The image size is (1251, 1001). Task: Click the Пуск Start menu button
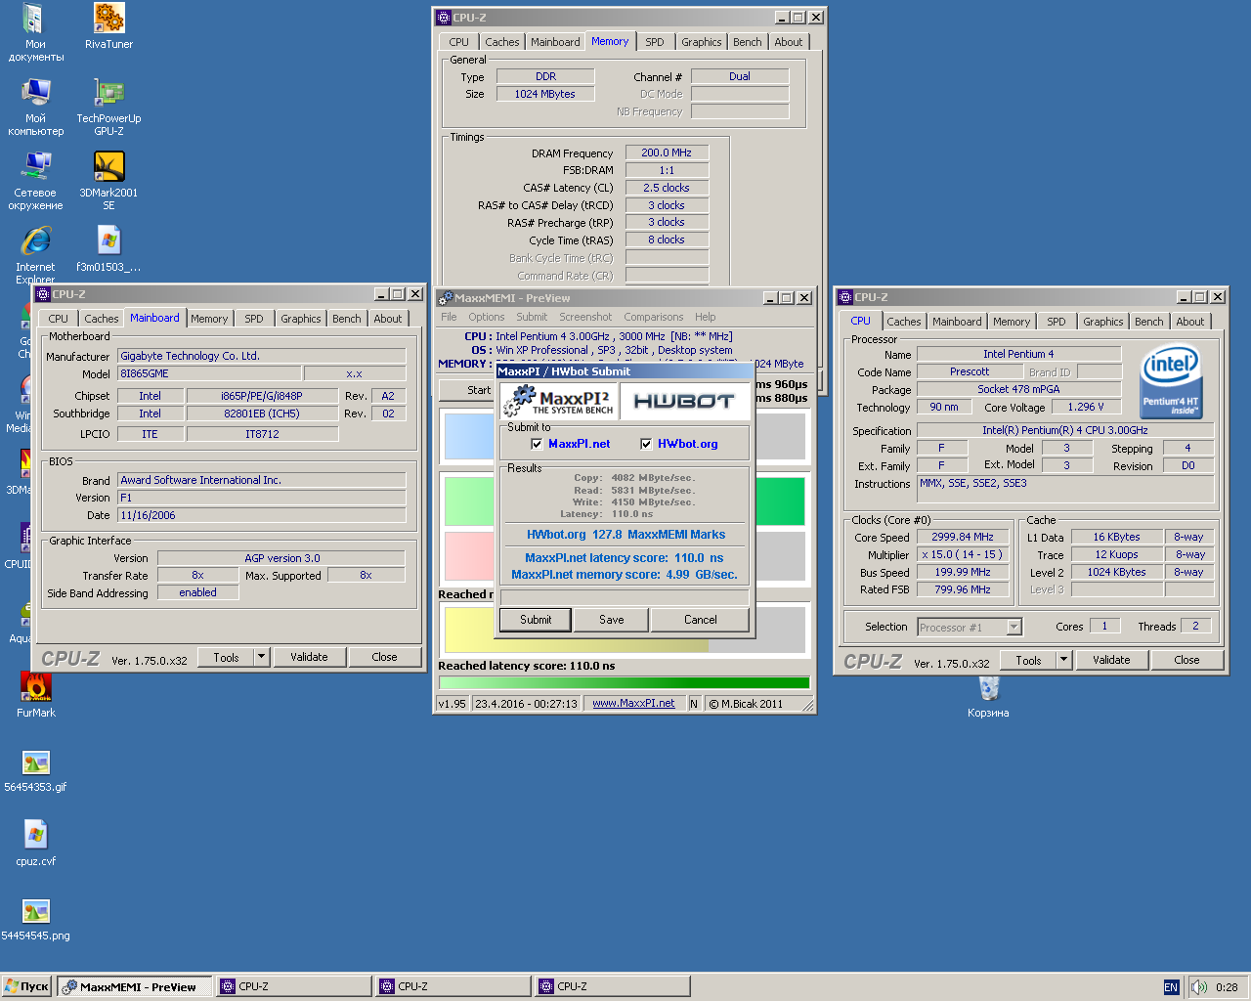(x=26, y=986)
